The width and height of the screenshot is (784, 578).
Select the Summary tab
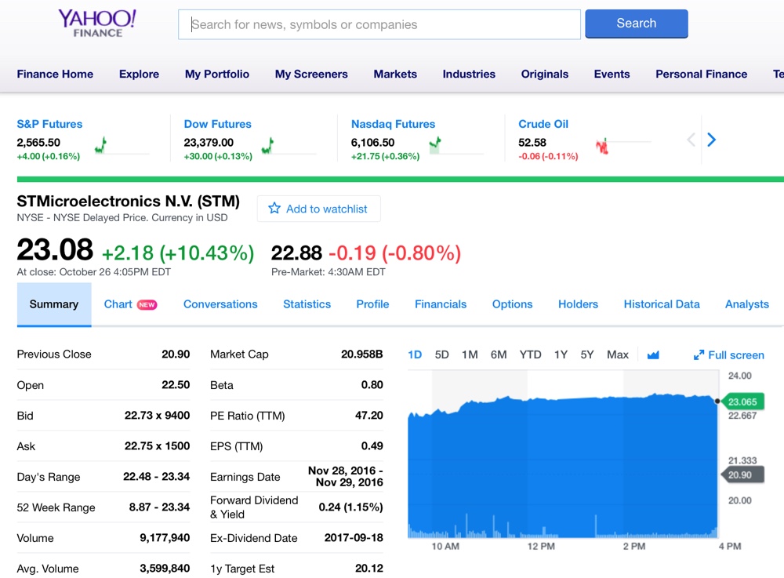pyautogui.click(x=54, y=304)
